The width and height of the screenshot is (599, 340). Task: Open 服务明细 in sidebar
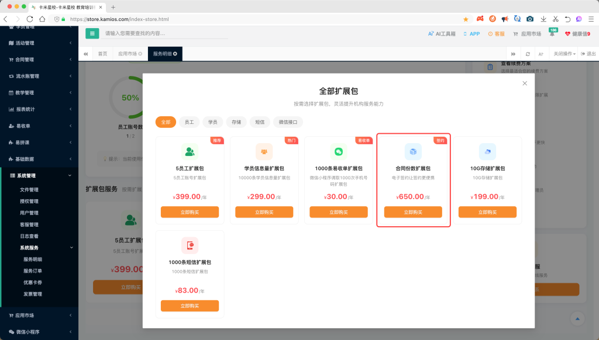coord(33,259)
